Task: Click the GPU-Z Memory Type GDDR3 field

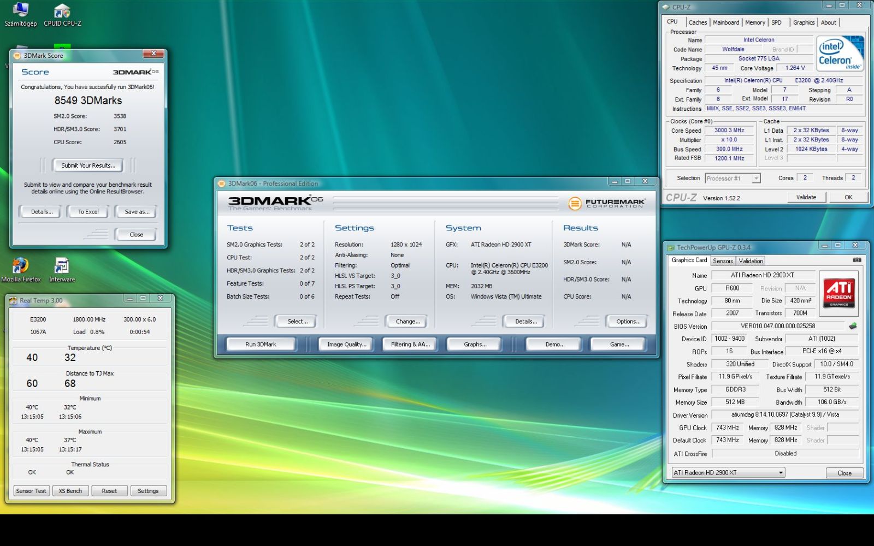Action: (735, 390)
